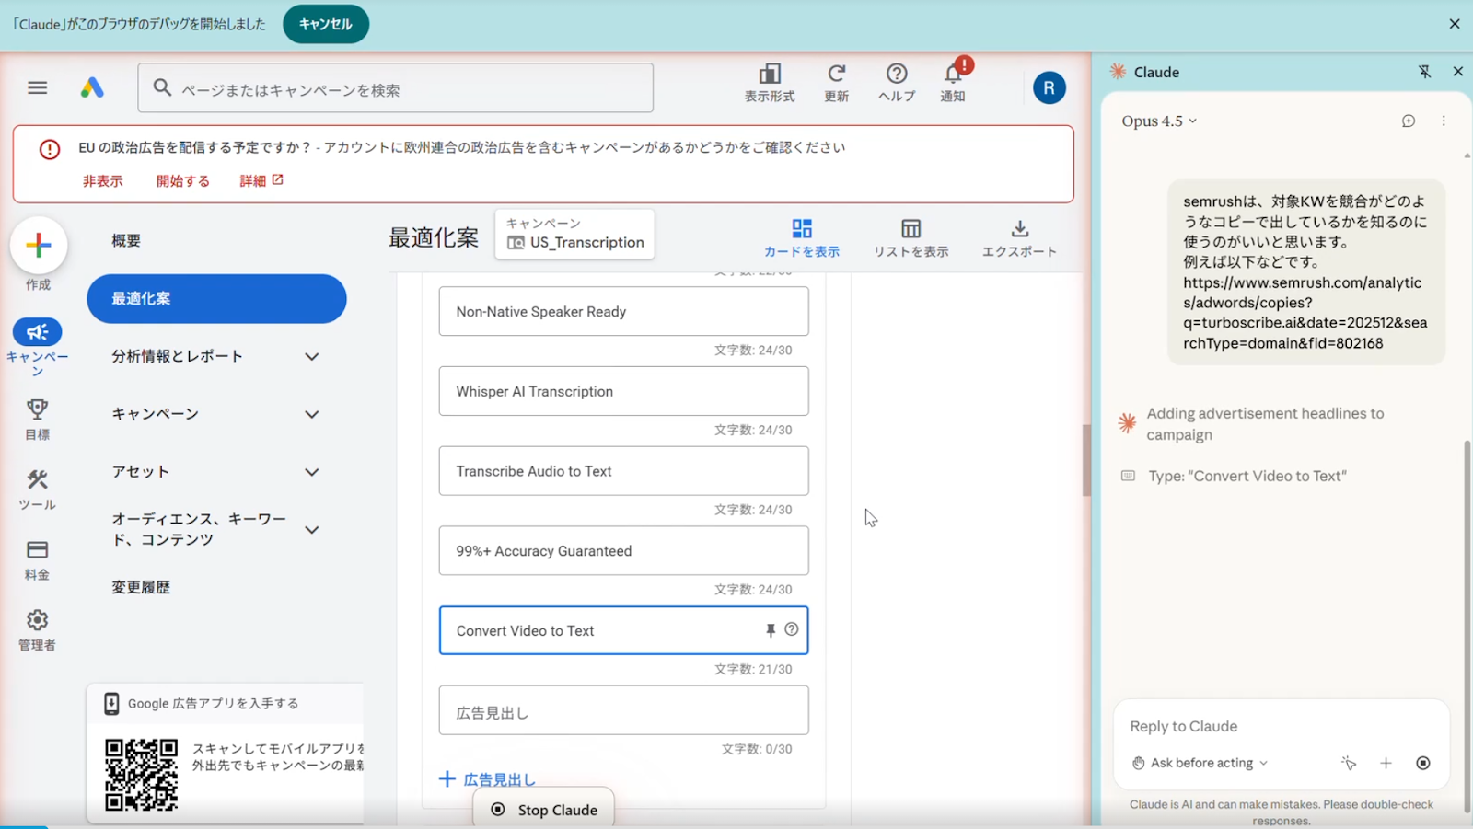Screen dimensions: 1473x829
Task: Open the Billing (料金) sidebar icon
Action: point(37,550)
